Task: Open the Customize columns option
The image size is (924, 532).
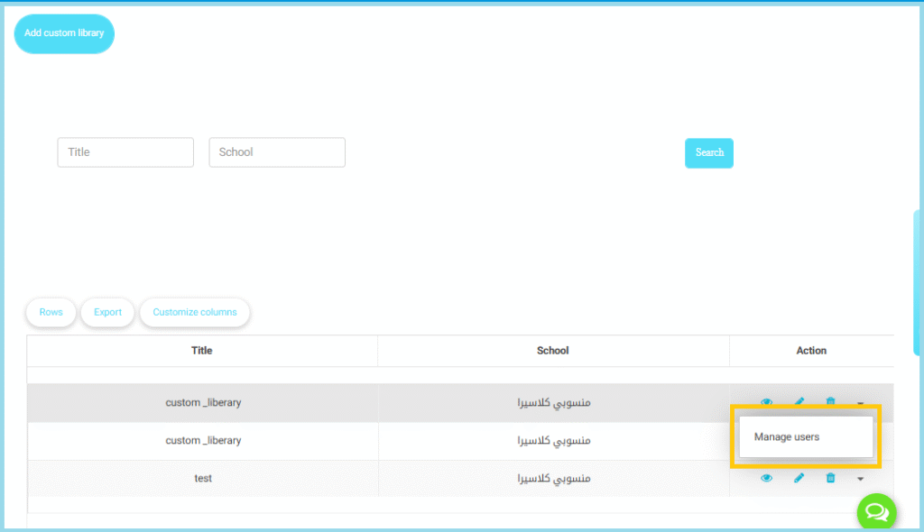Action: point(195,312)
